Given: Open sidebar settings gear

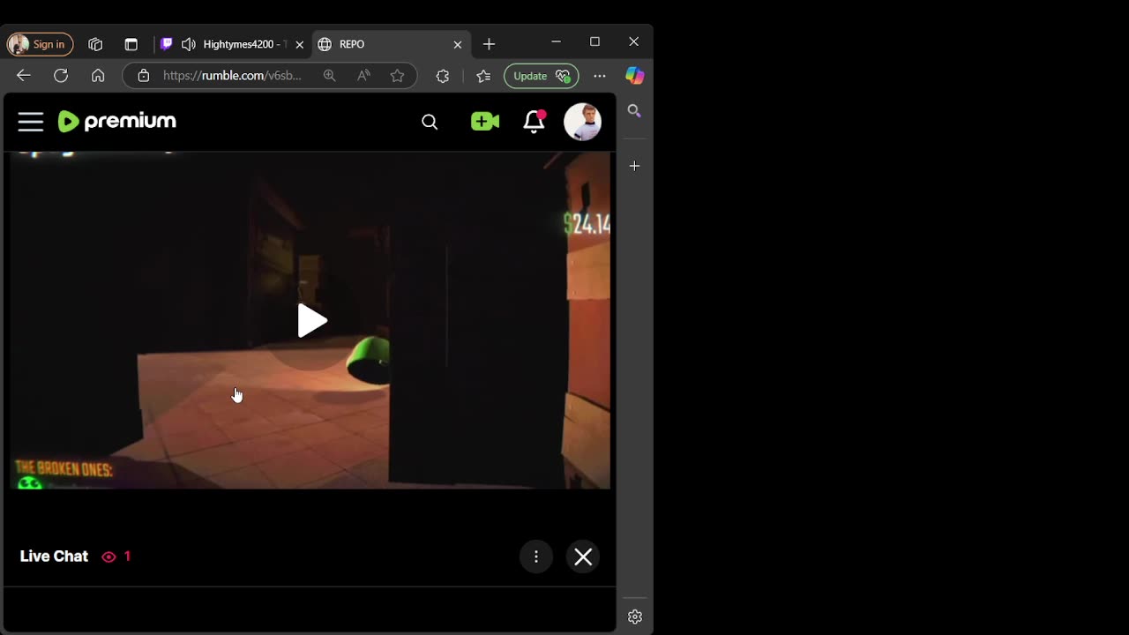Looking at the screenshot, I should pos(635,616).
